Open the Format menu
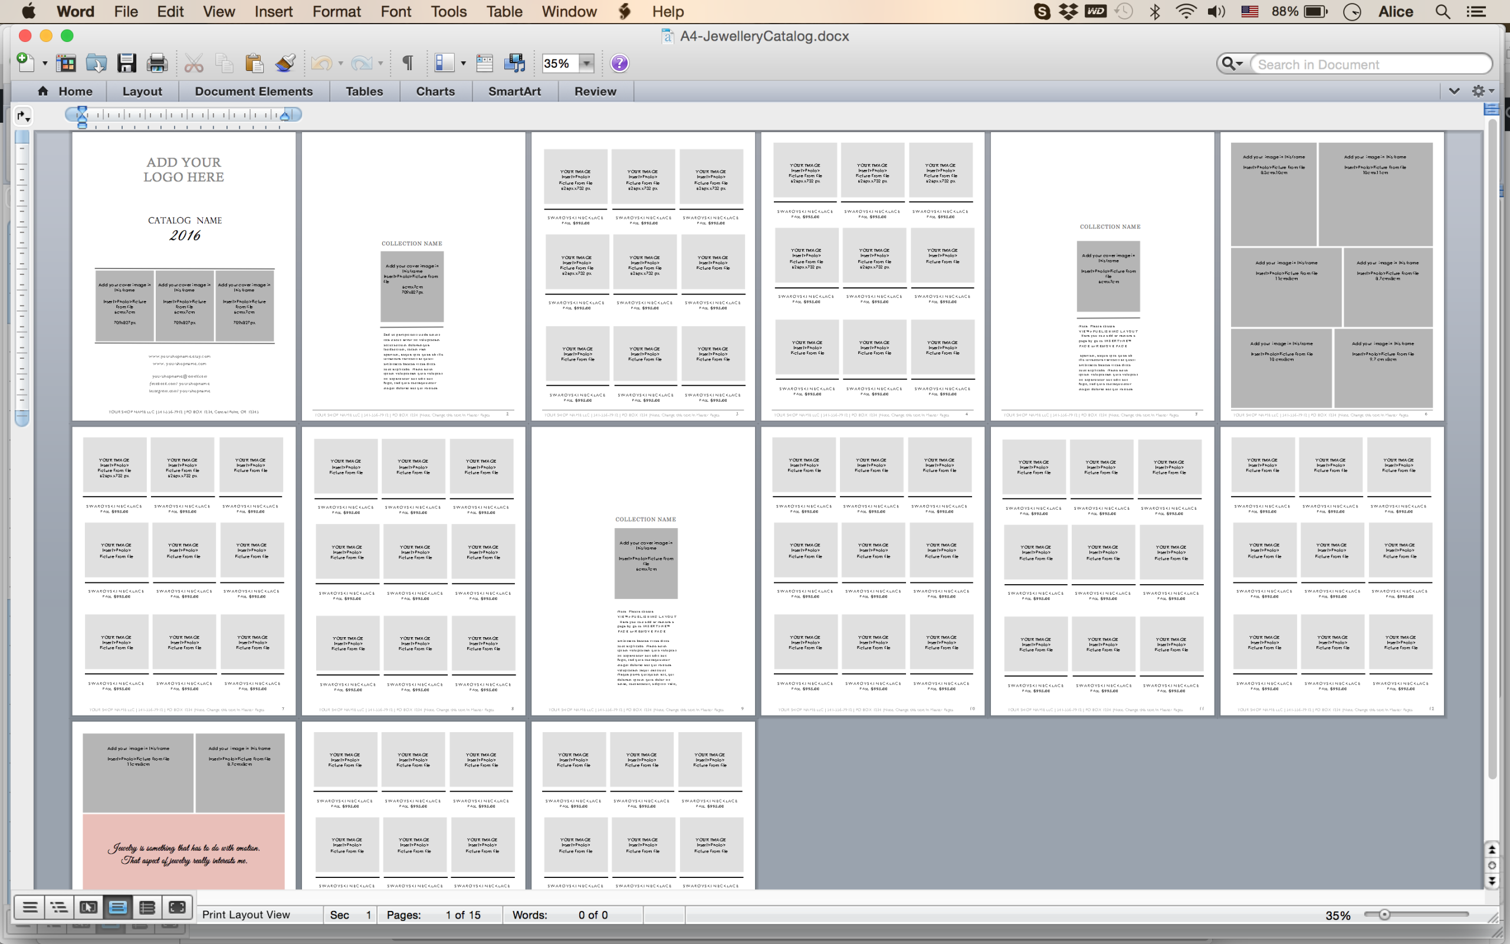Image resolution: width=1510 pixels, height=944 pixels. (x=336, y=11)
